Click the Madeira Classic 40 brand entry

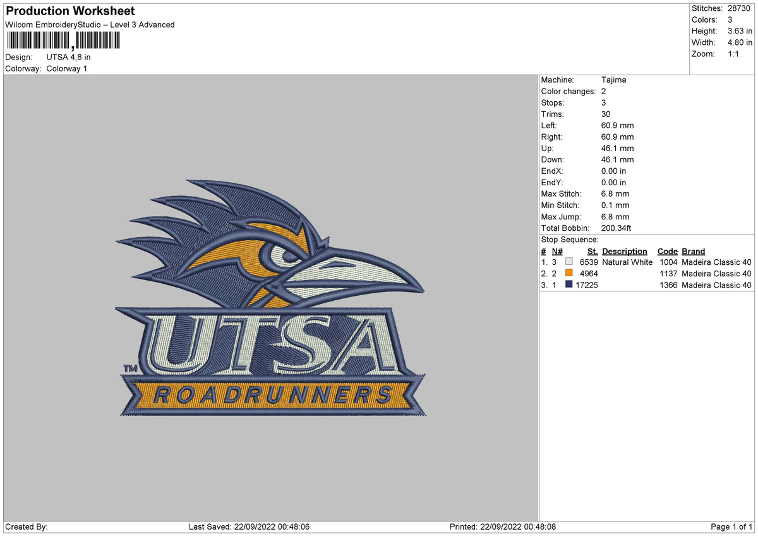pos(716,262)
